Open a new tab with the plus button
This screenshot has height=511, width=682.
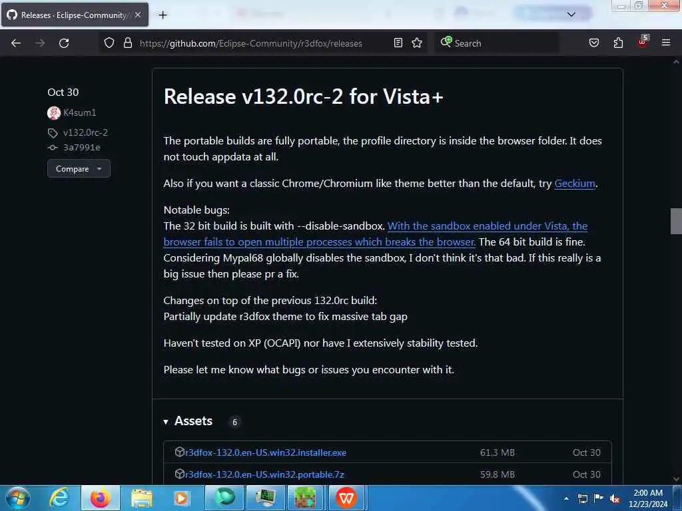(x=163, y=15)
